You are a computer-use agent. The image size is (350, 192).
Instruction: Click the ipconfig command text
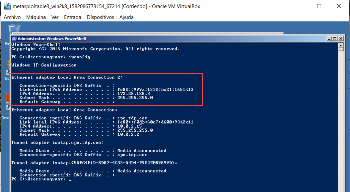(x=79, y=57)
